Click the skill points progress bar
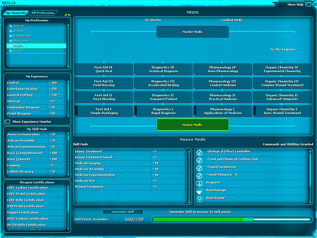The width and height of the screenshot is (317, 238). (232, 219)
